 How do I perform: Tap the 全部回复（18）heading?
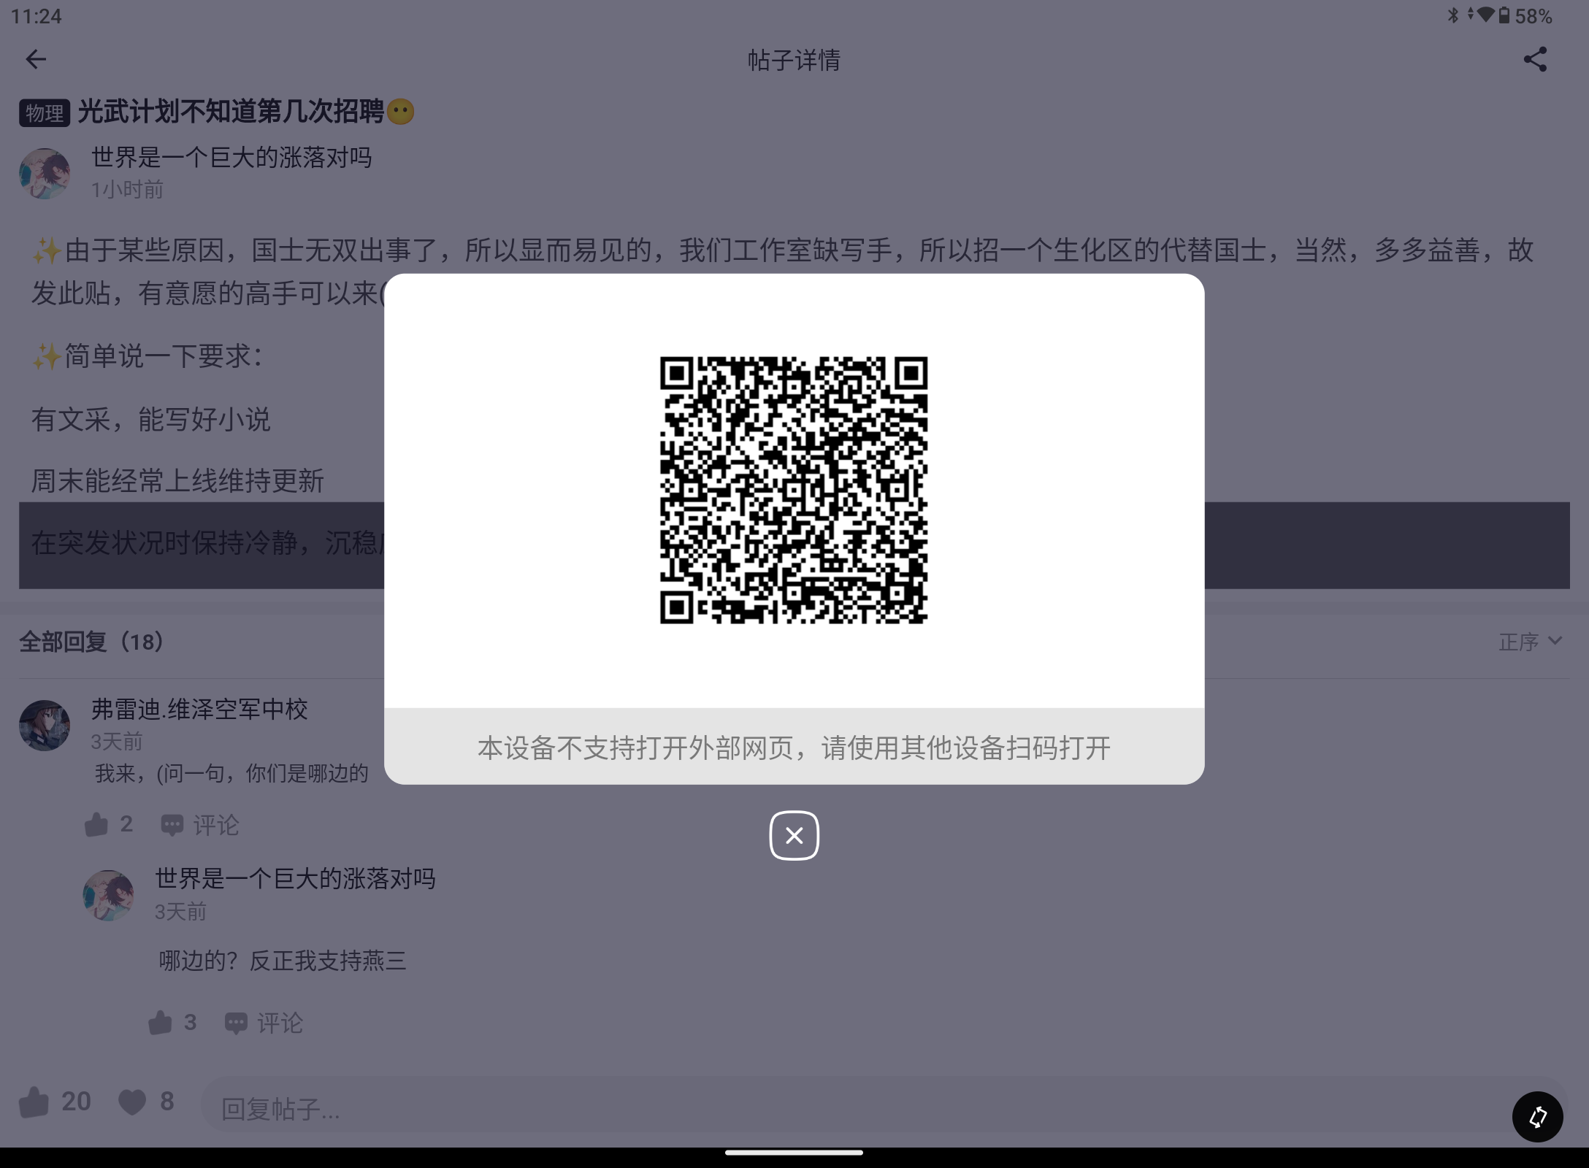click(x=92, y=642)
